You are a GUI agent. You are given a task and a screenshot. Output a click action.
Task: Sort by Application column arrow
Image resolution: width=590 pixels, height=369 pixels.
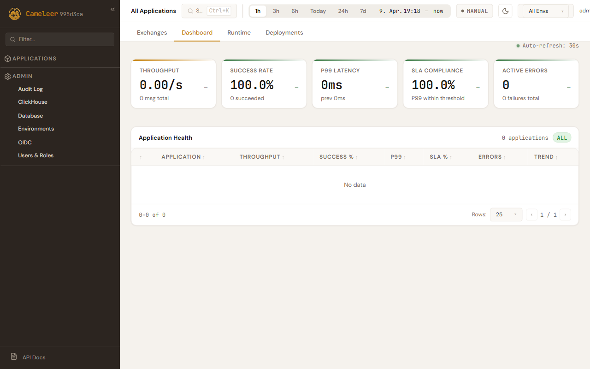tap(204, 157)
